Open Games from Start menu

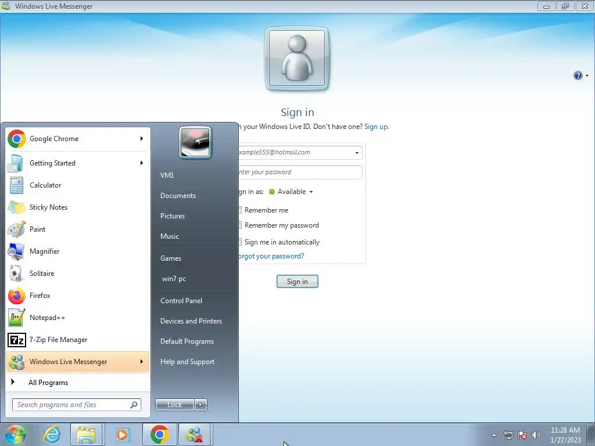point(171,258)
